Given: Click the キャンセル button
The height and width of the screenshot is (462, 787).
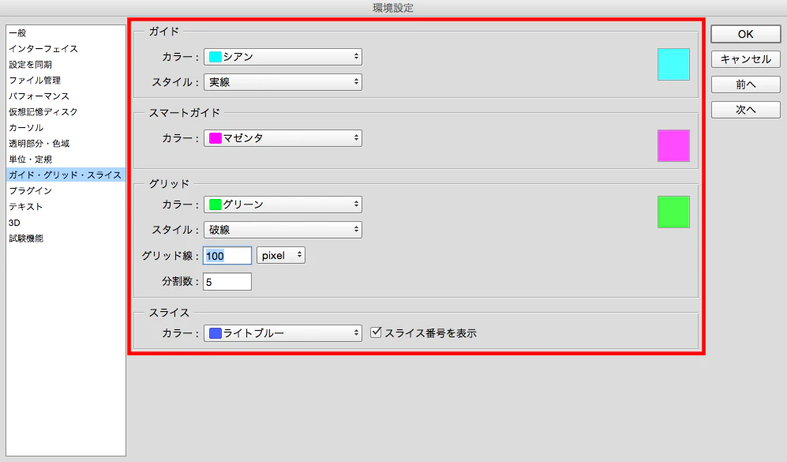Looking at the screenshot, I should [x=745, y=59].
